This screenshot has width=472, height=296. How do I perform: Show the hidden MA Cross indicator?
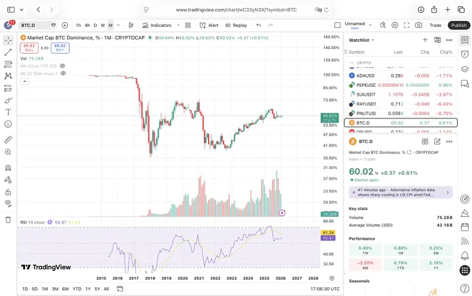(62, 66)
